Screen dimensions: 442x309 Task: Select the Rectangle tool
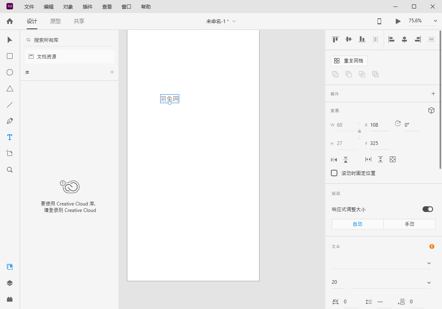[10, 56]
